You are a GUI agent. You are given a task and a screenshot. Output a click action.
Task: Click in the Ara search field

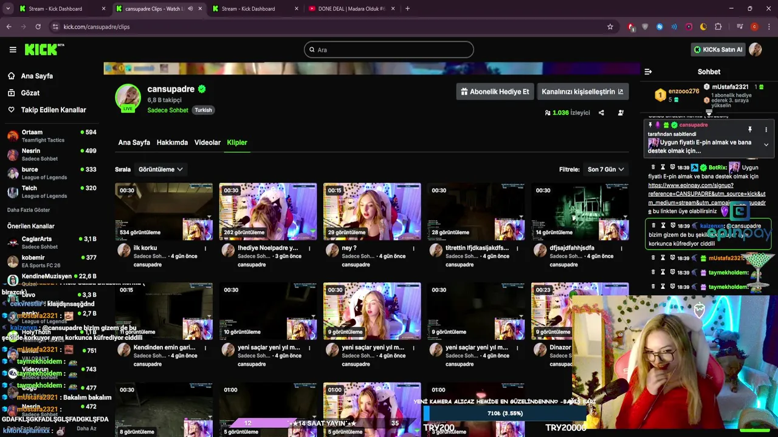click(x=389, y=50)
